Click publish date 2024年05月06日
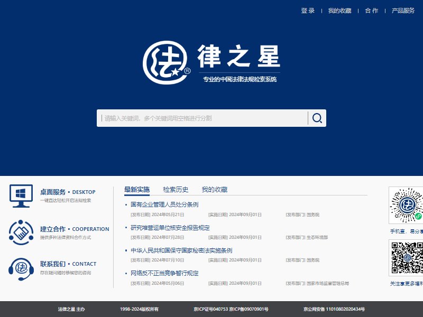Screen dimensions: 423x317 168,283
